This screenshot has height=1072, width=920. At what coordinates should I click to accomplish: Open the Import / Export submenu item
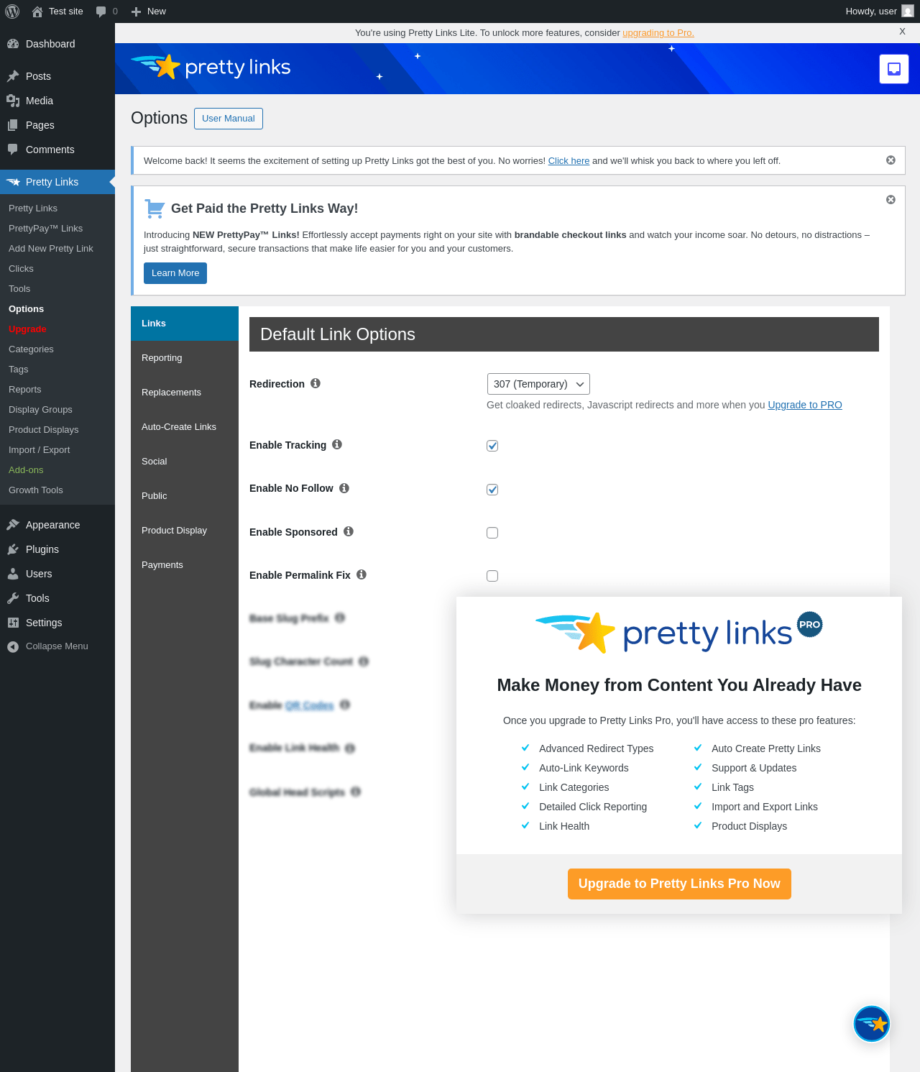[57, 450]
